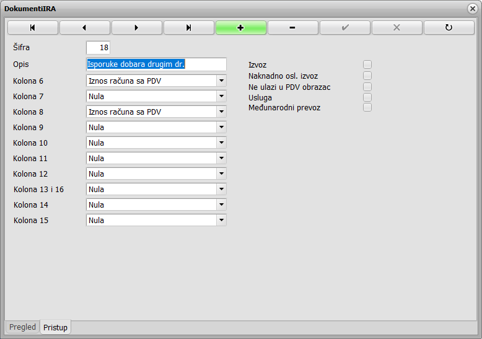Select the Pristup tab
Viewport: 482px width, 339px height.
click(55, 327)
